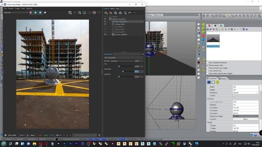Open Render menu in V-Ray Frame Buffer

[x=11, y=8]
